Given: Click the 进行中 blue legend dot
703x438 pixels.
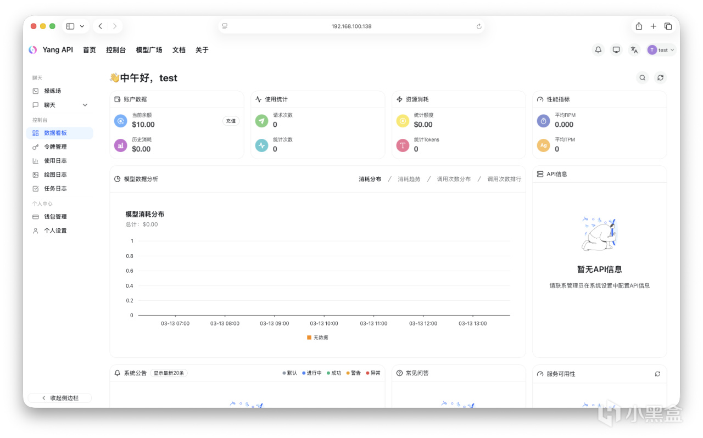Looking at the screenshot, I should pyautogui.click(x=304, y=373).
